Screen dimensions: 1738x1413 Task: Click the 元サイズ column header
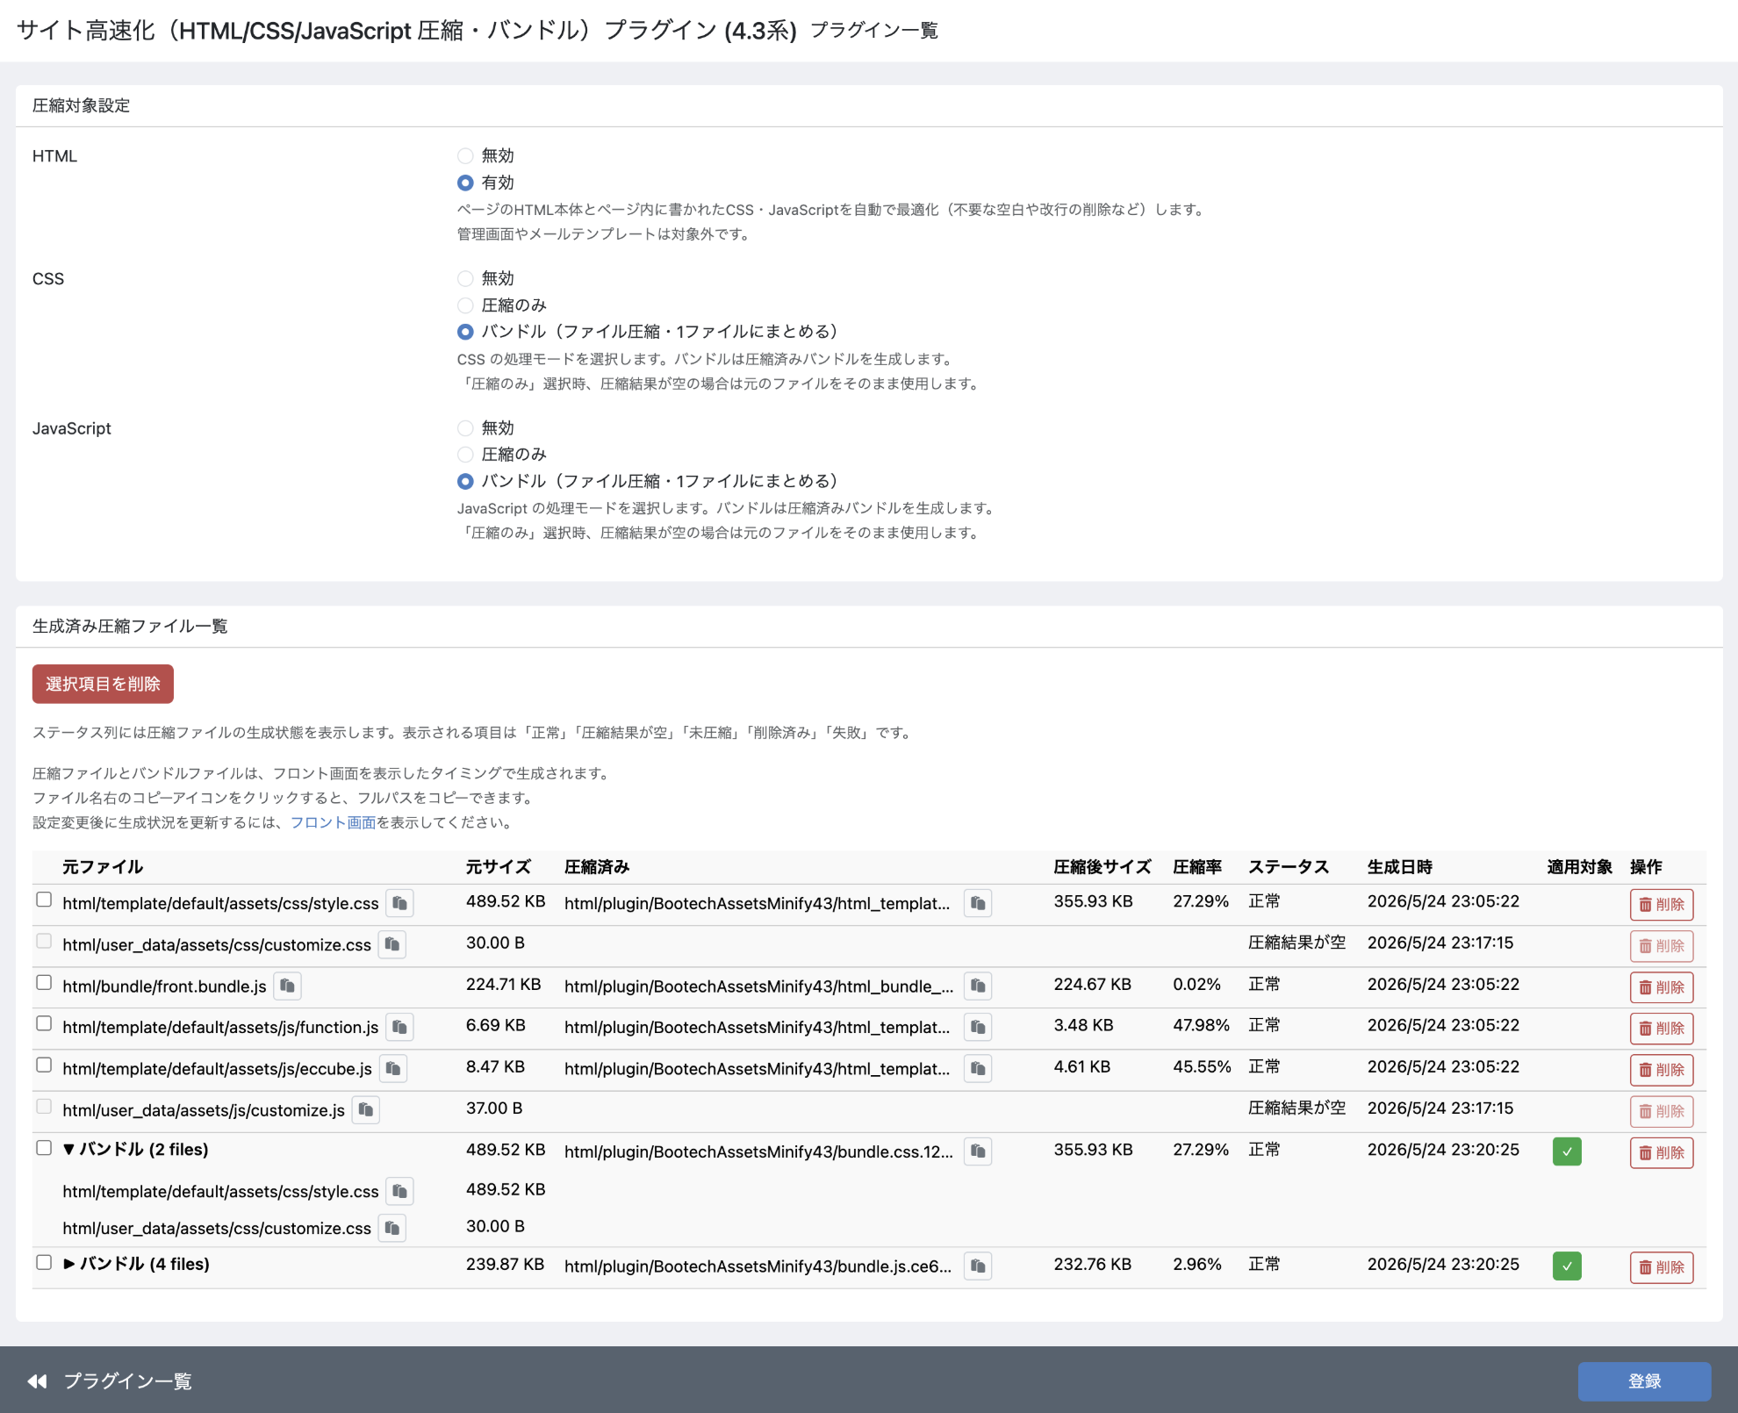pos(499,867)
